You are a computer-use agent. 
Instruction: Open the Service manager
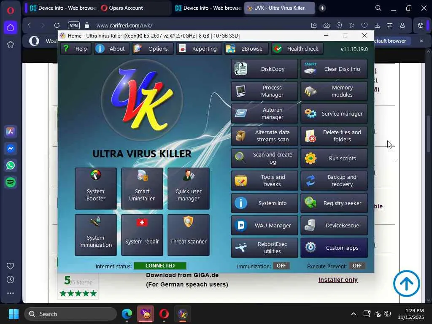[x=334, y=113]
